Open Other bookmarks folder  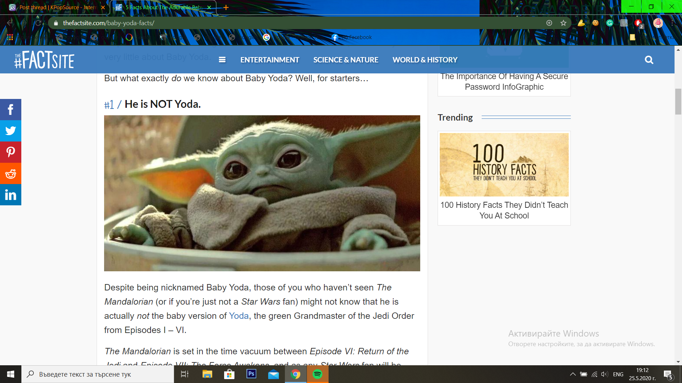click(x=652, y=37)
